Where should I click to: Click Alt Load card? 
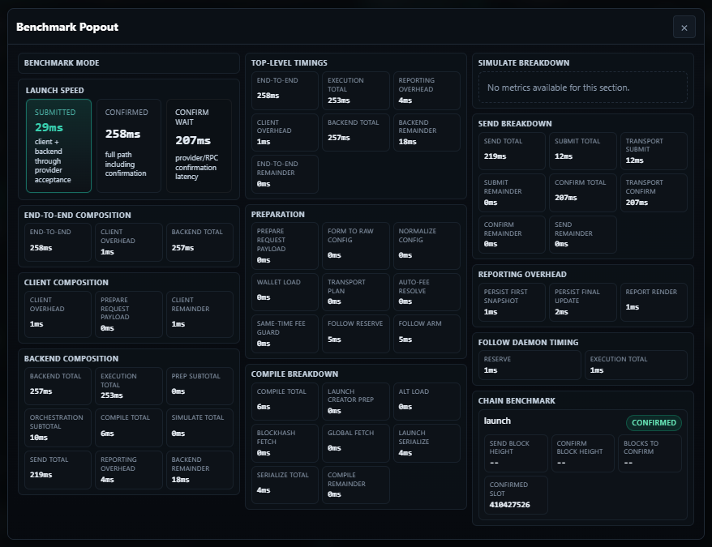click(427, 401)
